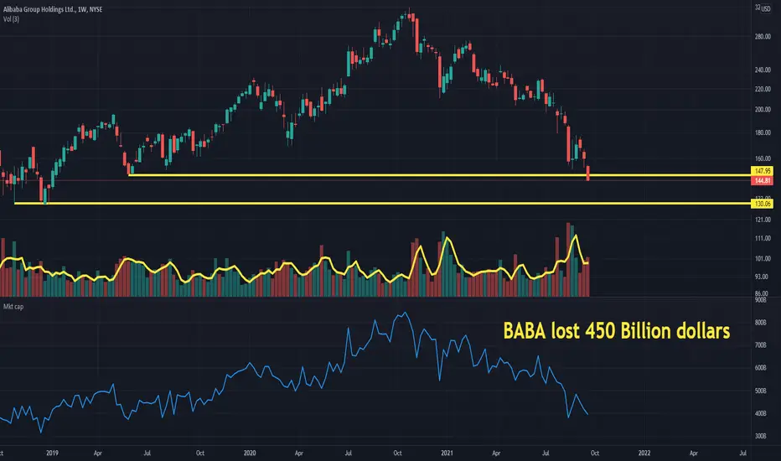
Task: Click the Alibaba Group Holdings chart title
Action: [53, 9]
